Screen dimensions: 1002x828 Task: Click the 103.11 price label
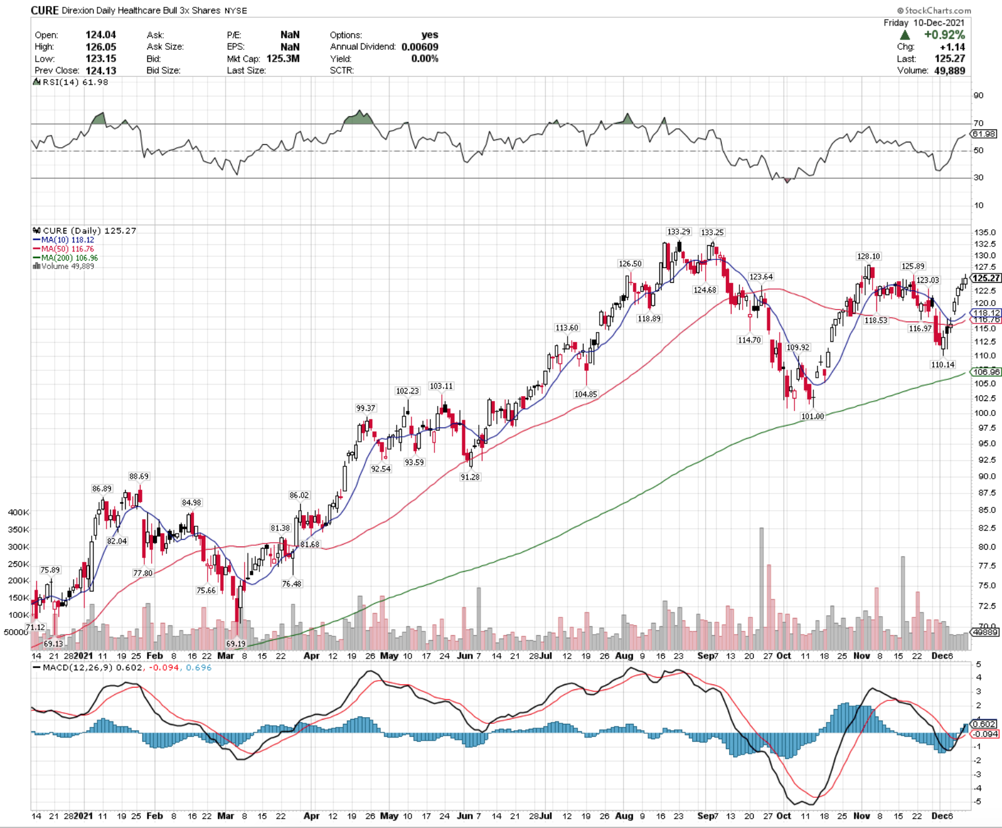(441, 386)
